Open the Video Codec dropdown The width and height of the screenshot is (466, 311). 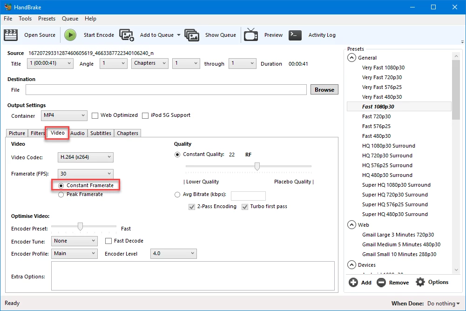point(85,157)
